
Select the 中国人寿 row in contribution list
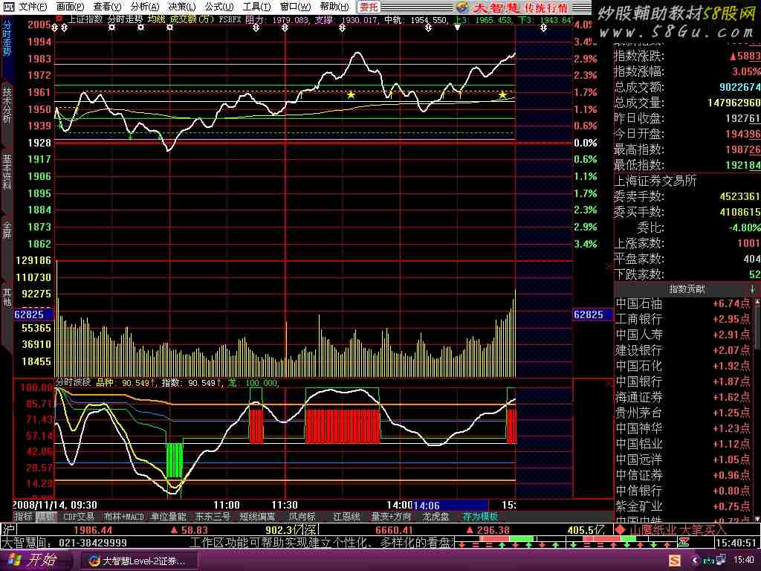pyautogui.click(x=683, y=335)
